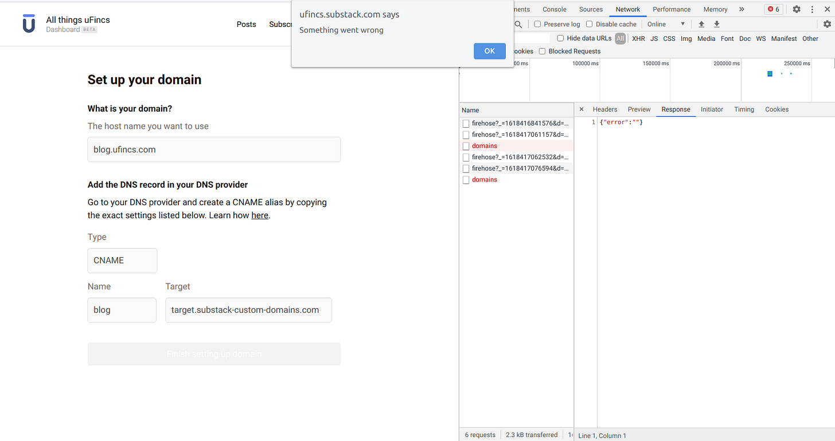835x441 pixels.
Task: Toggle the Blocked Requests checkbox
Action: 542,51
